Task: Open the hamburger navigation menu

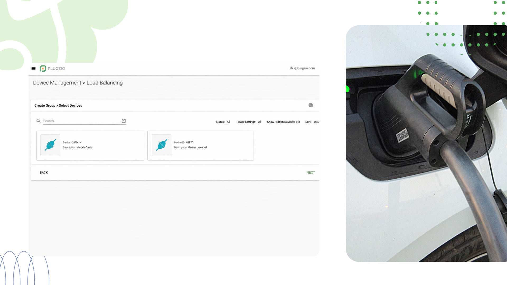Action: click(x=34, y=69)
